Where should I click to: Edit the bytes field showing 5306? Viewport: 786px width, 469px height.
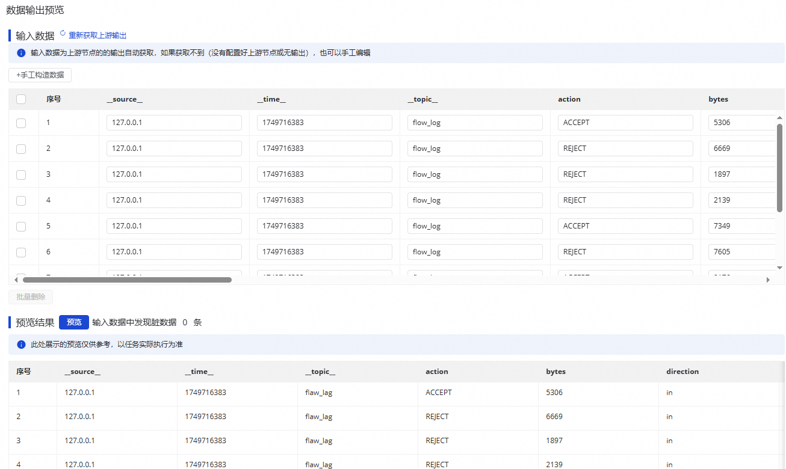pyautogui.click(x=741, y=123)
